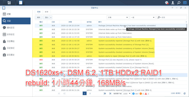
Task: Open the widgets panel icon
Action: coord(185,3)
